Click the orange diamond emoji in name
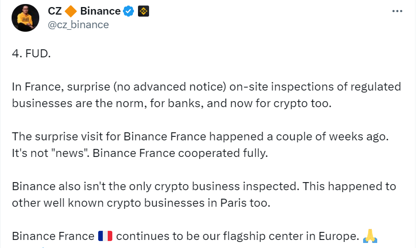 pyautogui.click(x=71, y=11)
